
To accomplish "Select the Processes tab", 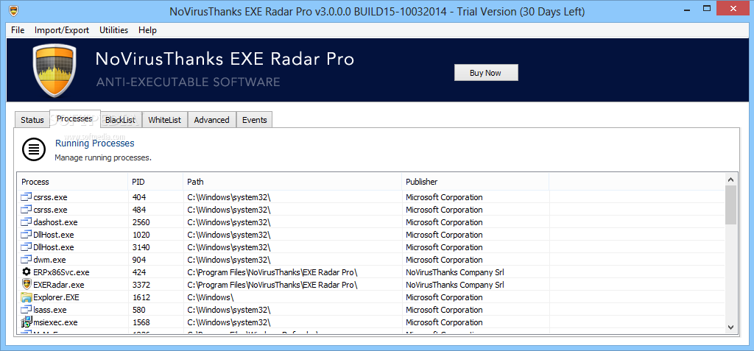I will 74,118.
